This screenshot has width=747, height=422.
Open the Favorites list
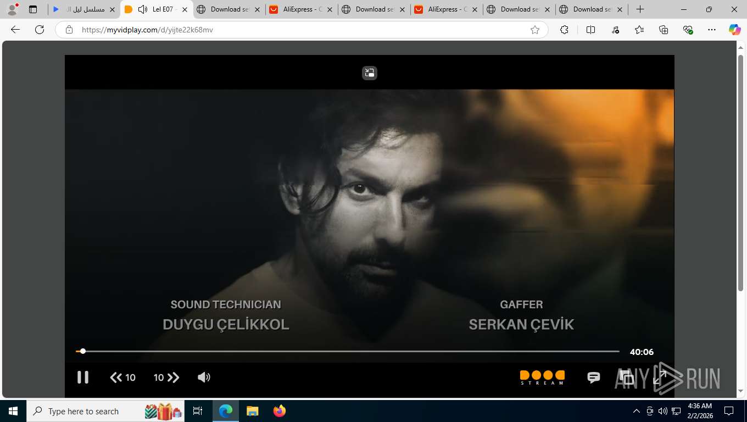(639, 30)
